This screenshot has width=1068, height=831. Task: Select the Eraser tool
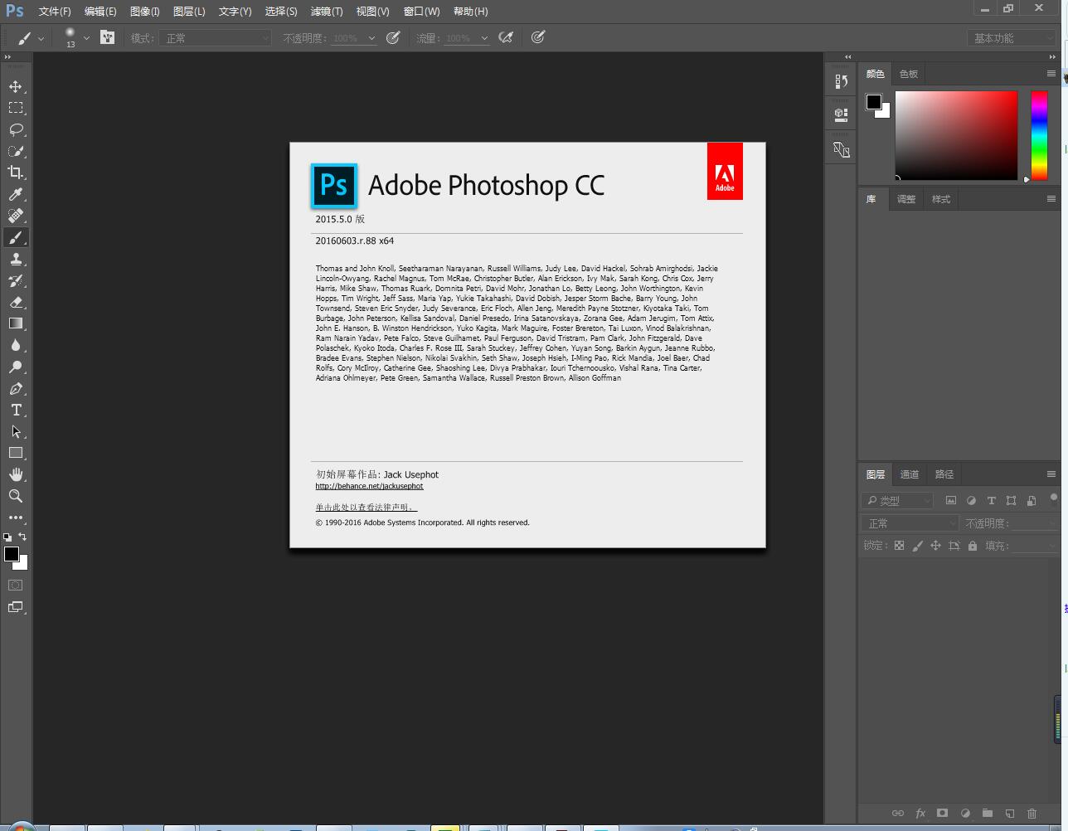click(x=16, y=302)
